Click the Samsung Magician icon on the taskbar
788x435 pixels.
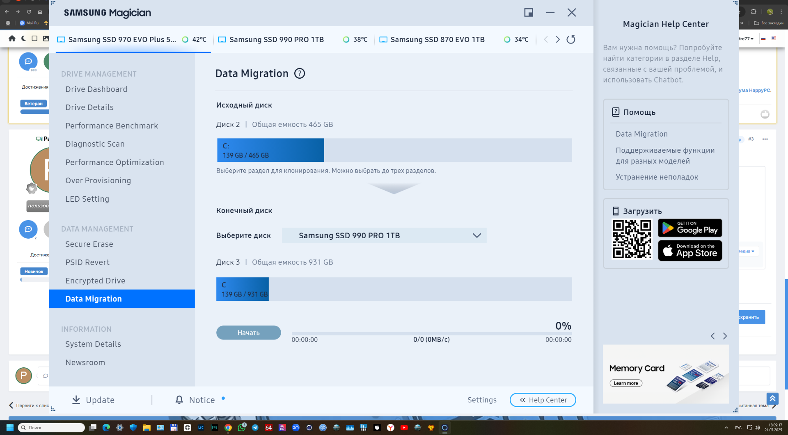[444, 428]
